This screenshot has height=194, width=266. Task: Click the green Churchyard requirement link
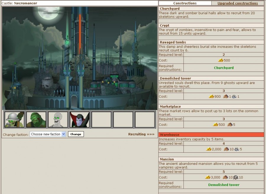coord(223,68)
